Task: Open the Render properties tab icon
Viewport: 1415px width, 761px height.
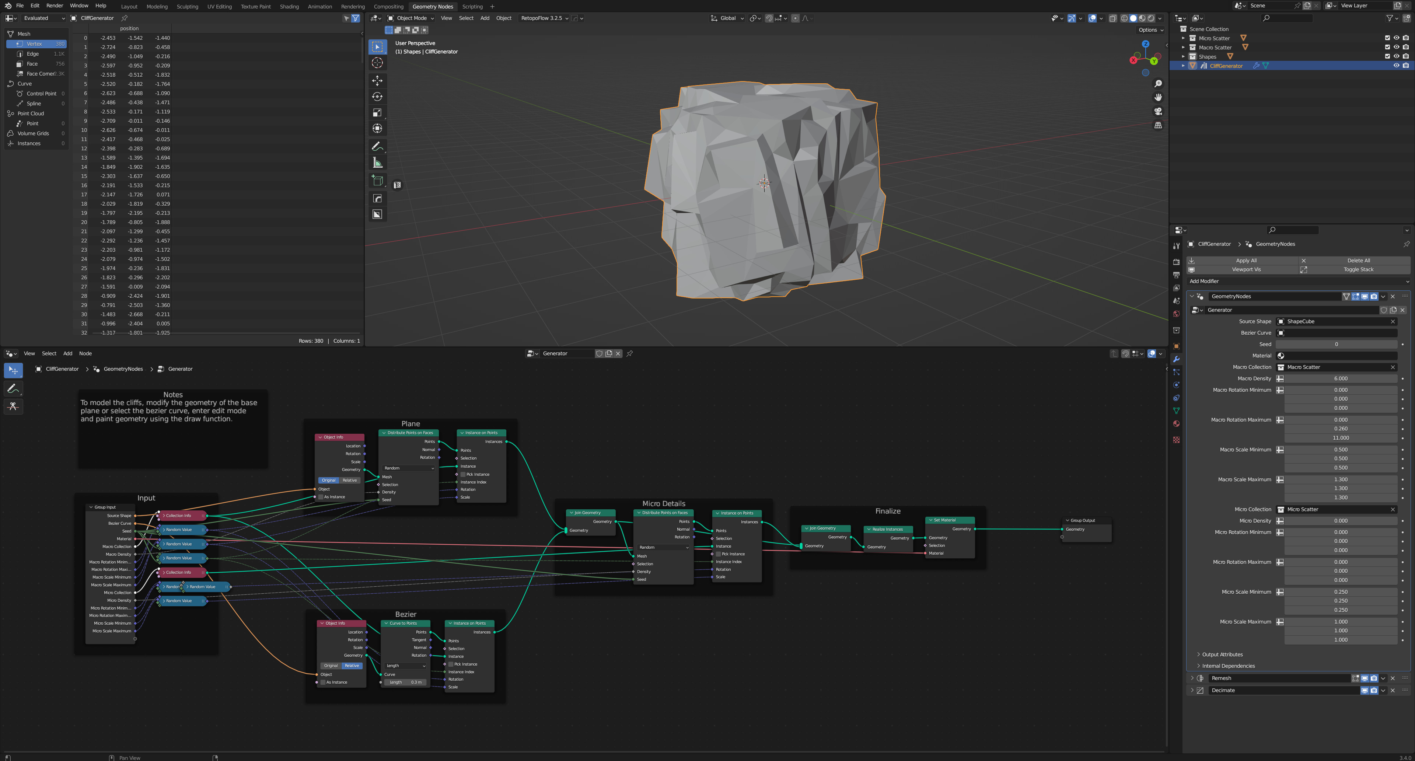Action: 1176,262
